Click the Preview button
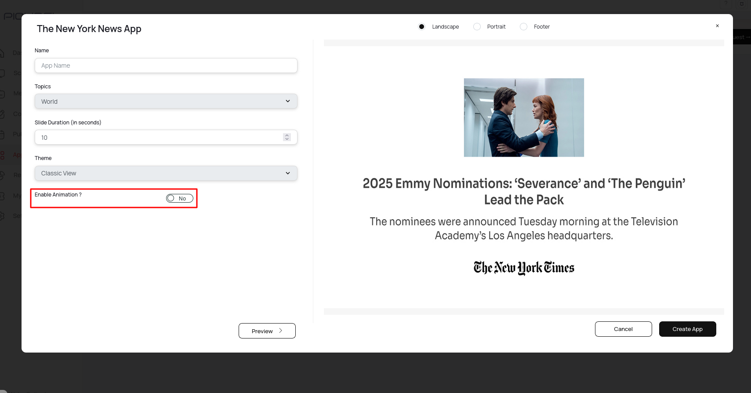This screenshot has height=393, width=751. point(267,331)
